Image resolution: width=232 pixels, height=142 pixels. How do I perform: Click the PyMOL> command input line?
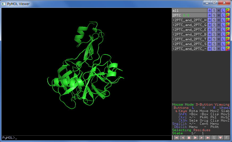(x=86, y=138)
